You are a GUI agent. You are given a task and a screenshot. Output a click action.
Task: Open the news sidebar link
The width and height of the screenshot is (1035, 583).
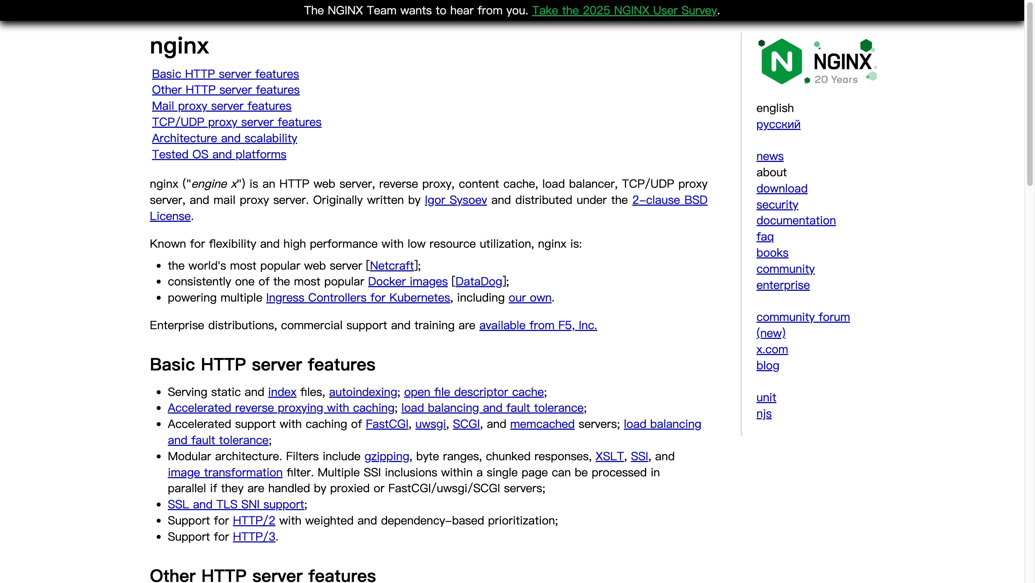[x=770, y=156]
